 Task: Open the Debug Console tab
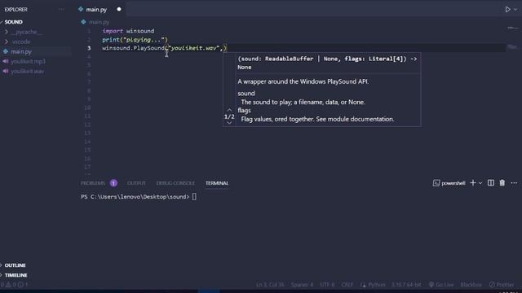pyautogui.click(x=175, y=183)
